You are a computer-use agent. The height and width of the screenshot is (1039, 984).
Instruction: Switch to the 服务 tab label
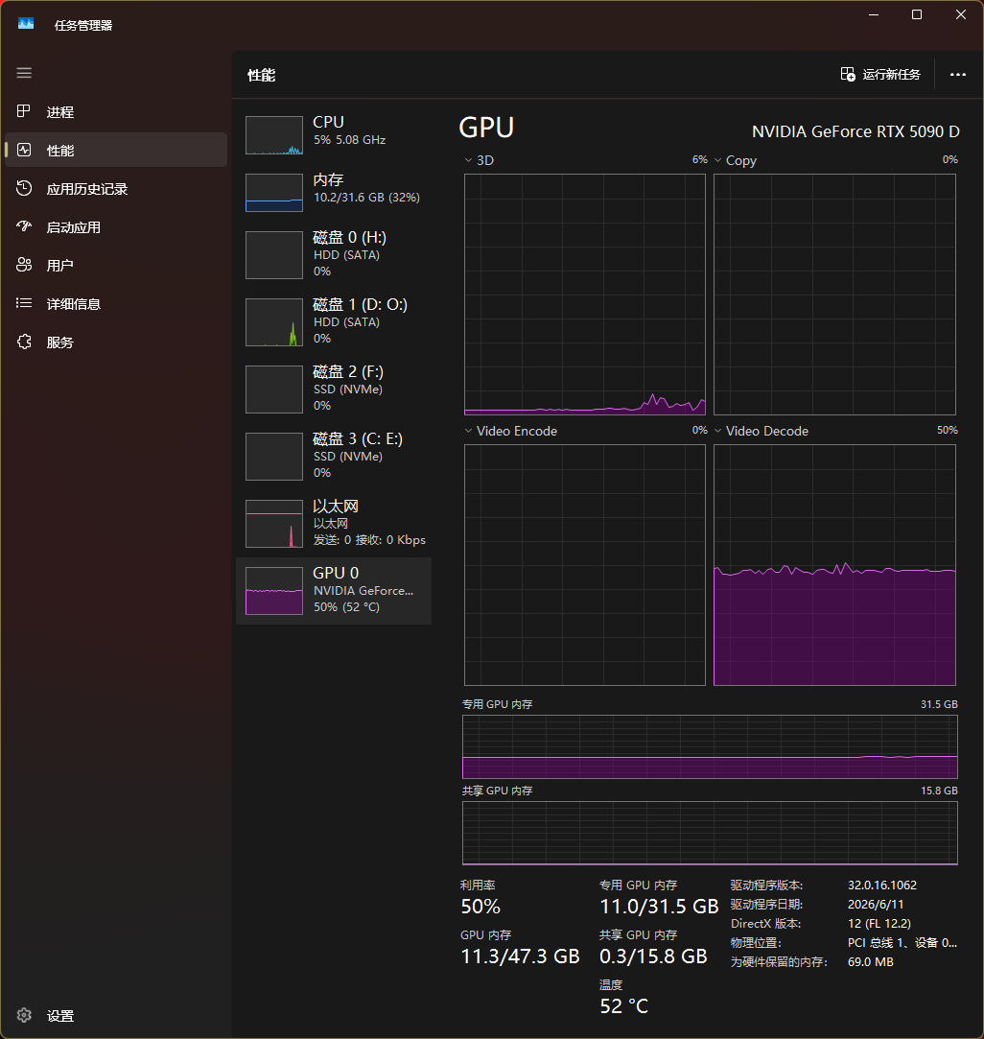pos(60,342)
